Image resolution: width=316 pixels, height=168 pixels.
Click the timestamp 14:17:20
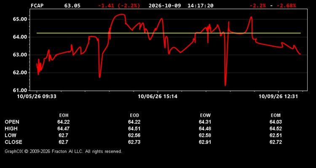click(200, 5)
